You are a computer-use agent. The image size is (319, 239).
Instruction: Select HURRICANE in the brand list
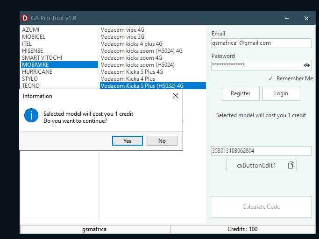click(x=59, y=72)
